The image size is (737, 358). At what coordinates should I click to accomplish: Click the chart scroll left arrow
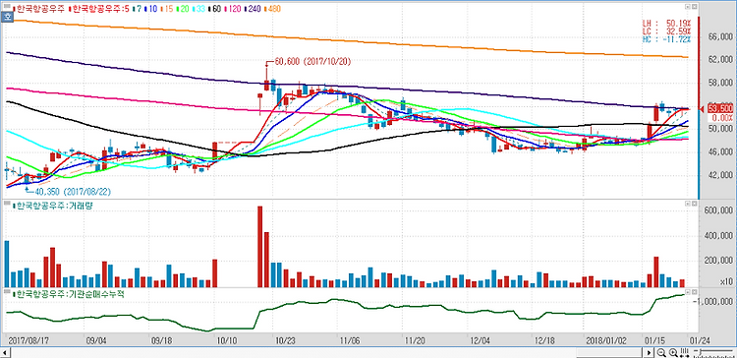coord(5,352)
